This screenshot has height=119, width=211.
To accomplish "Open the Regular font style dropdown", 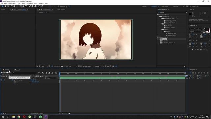I will coord(196,32).
